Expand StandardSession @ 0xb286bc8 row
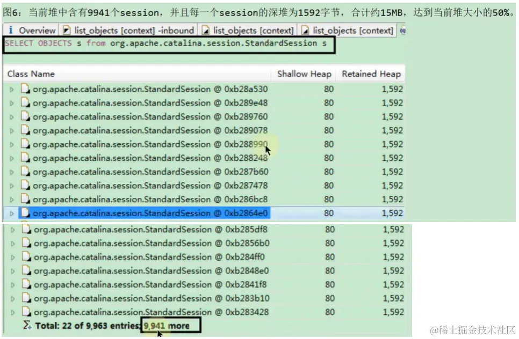The height and width of the screenshot is (339, 519). coord(12,200)
